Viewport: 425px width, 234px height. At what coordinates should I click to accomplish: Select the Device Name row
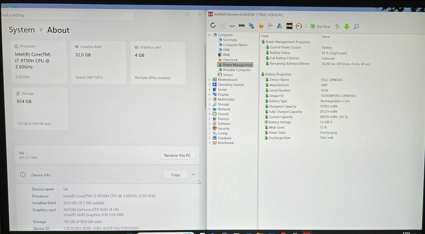click(x=304, y=80)
